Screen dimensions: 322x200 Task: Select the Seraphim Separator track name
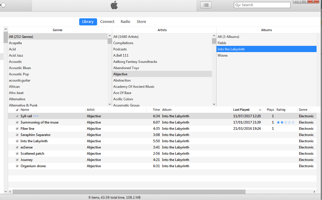click(x=35, y=135)
